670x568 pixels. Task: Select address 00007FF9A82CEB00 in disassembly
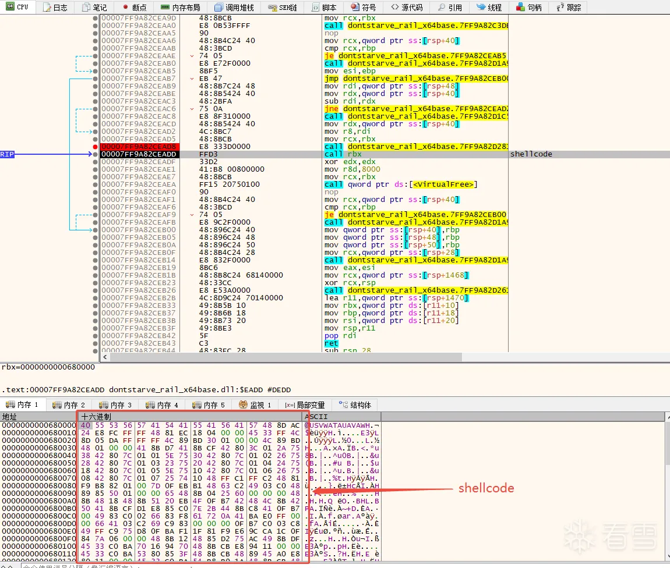(139, 230)
